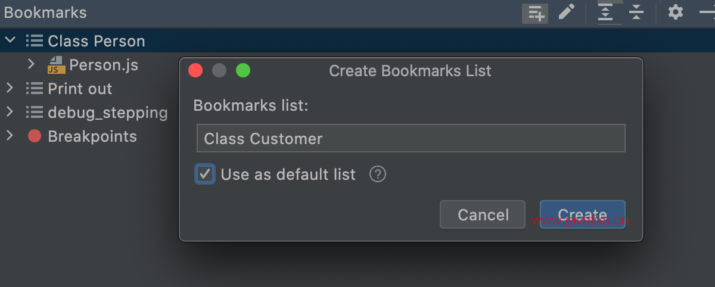Viewport: 715px width, 287px height.
Task: Click the Collapse All icon
Action: tap(637, 13)
